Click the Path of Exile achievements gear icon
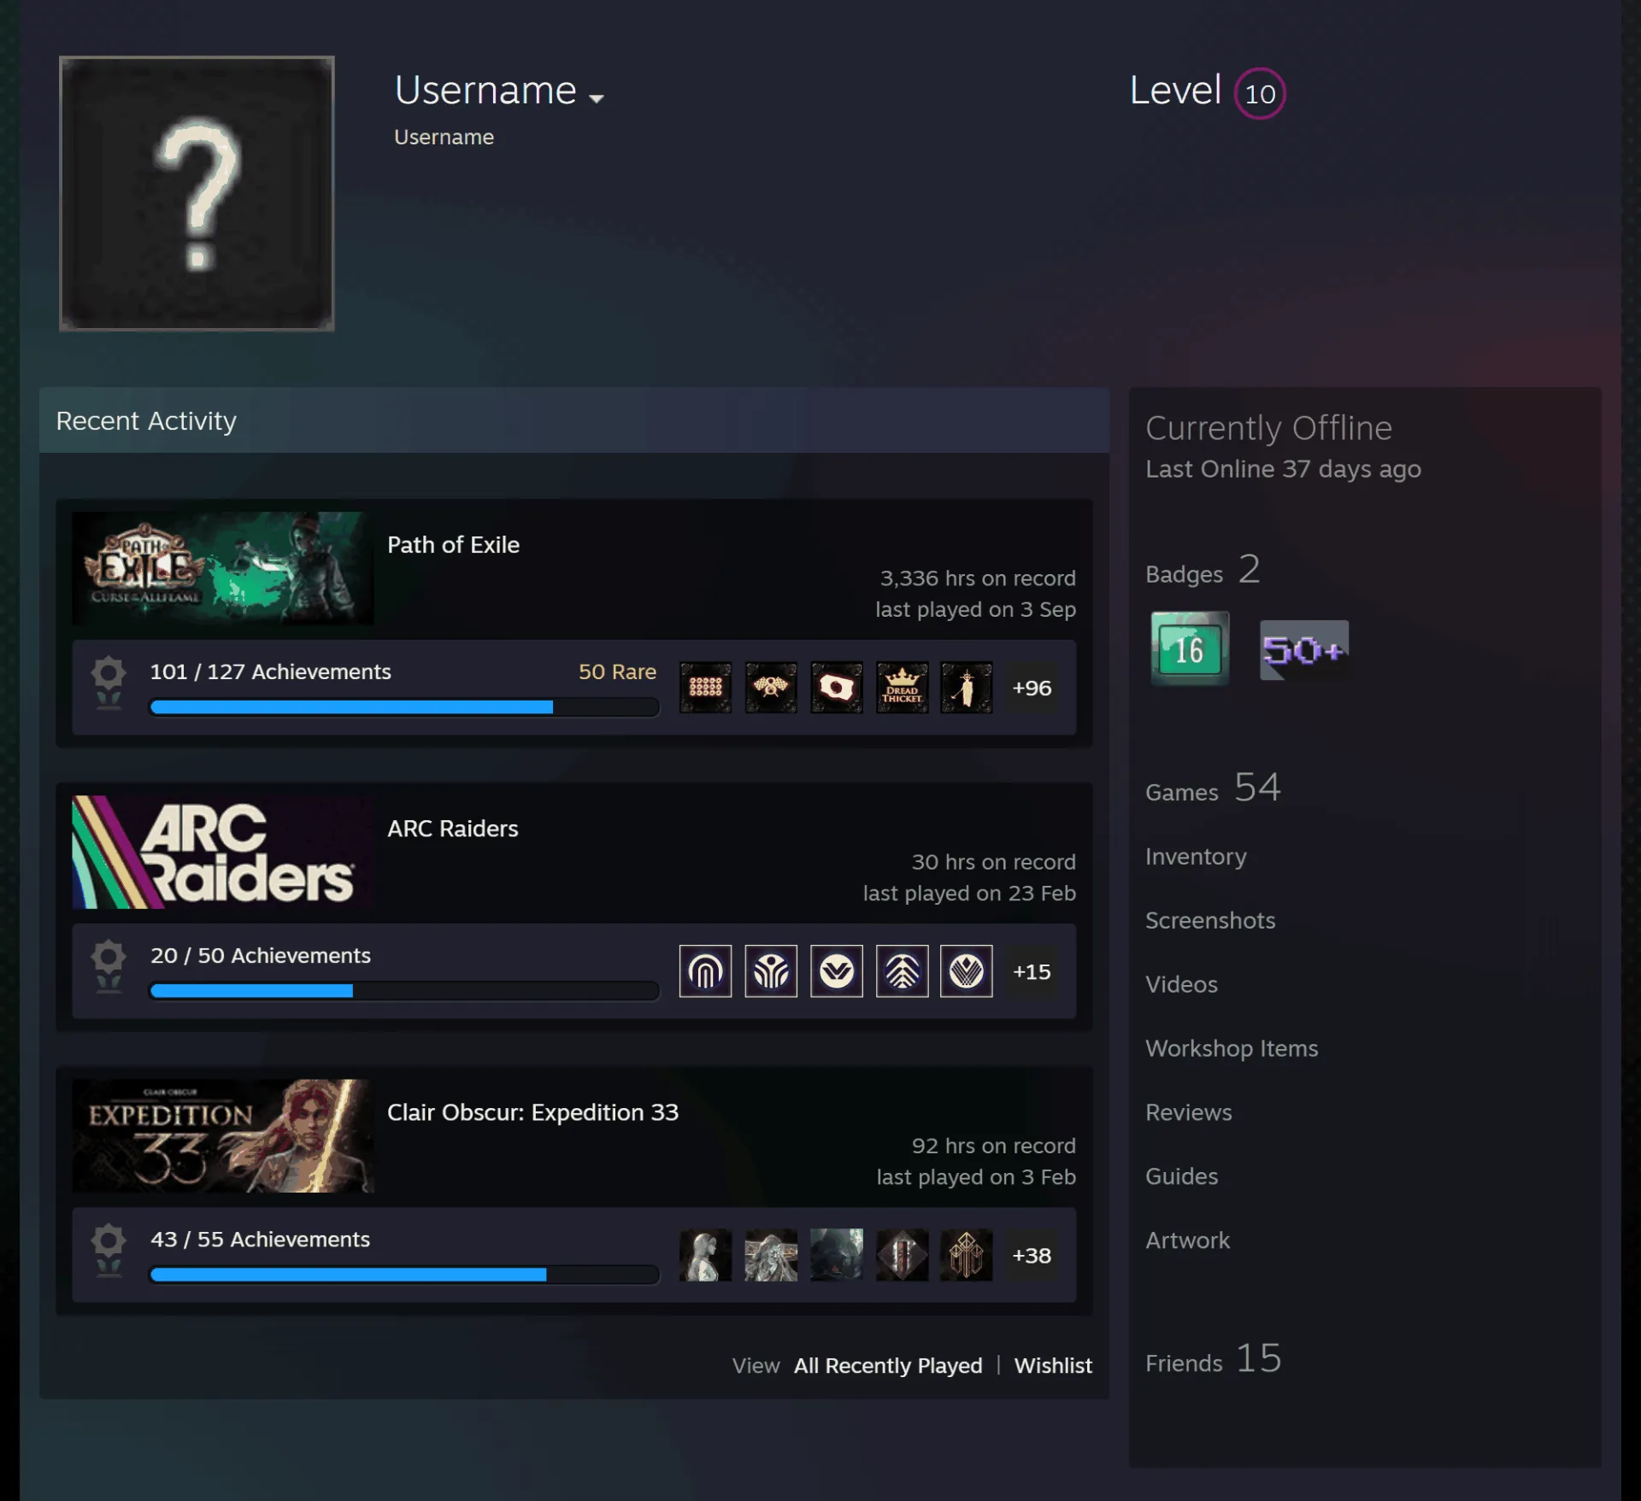Screen dimensions: 1641x1501 (109, 683)
